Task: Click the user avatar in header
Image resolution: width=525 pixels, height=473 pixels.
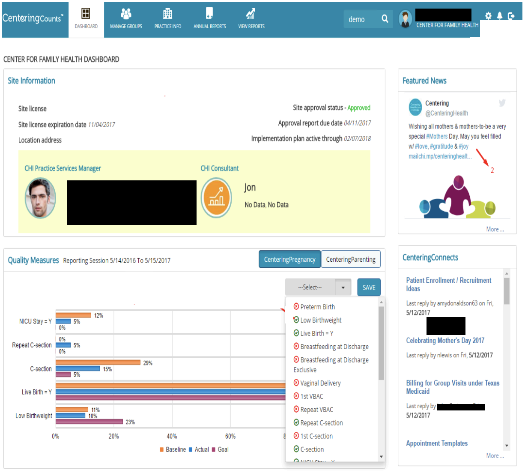Action: pos(405,19)
